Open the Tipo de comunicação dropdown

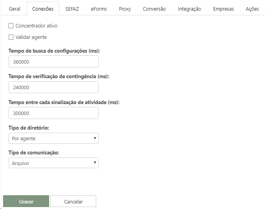tap(53, 163)
